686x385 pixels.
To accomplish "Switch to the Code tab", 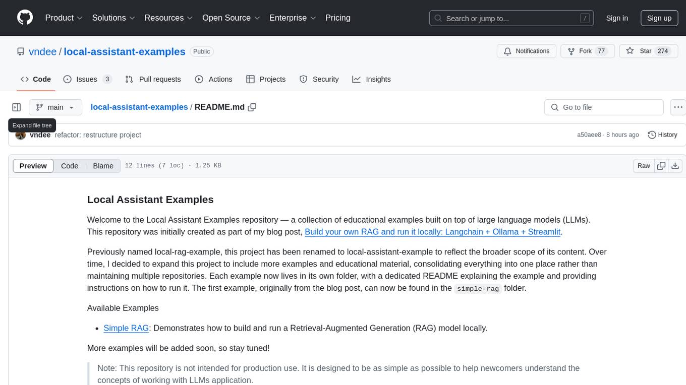I will coord(36,79).
